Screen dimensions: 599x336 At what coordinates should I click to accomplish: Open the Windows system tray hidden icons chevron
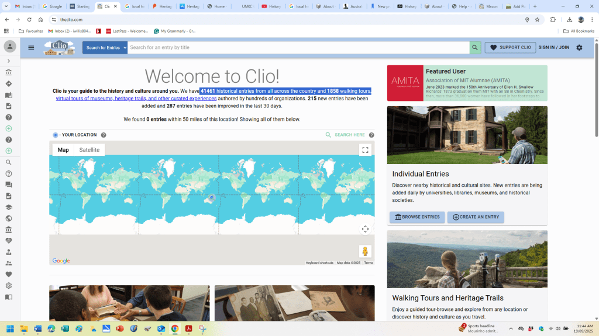[x=511, y=328]
